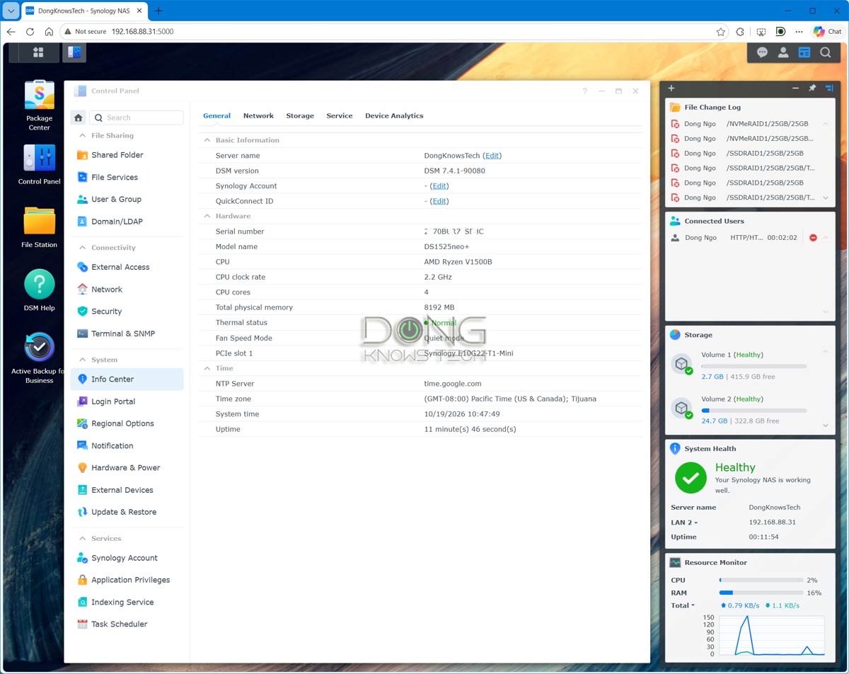Open Resource Monitor Total dropdown
Screen dimensions: 849x674
[x=683, y=605]
